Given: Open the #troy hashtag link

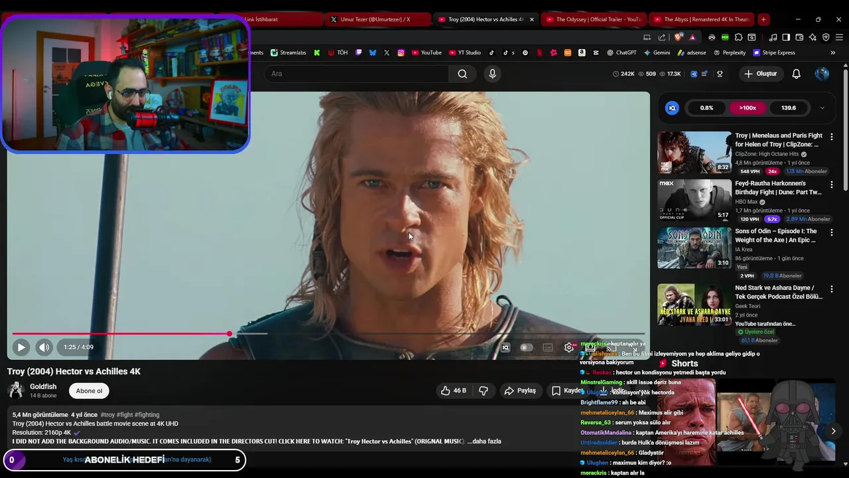Looking at the screenshot, I should click(x=107, y=414).
